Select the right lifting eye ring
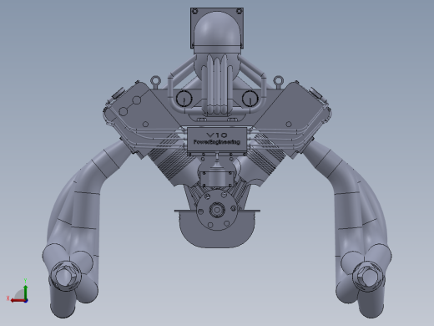This screenshot has height=326, width=434. [x=278, y=81]
